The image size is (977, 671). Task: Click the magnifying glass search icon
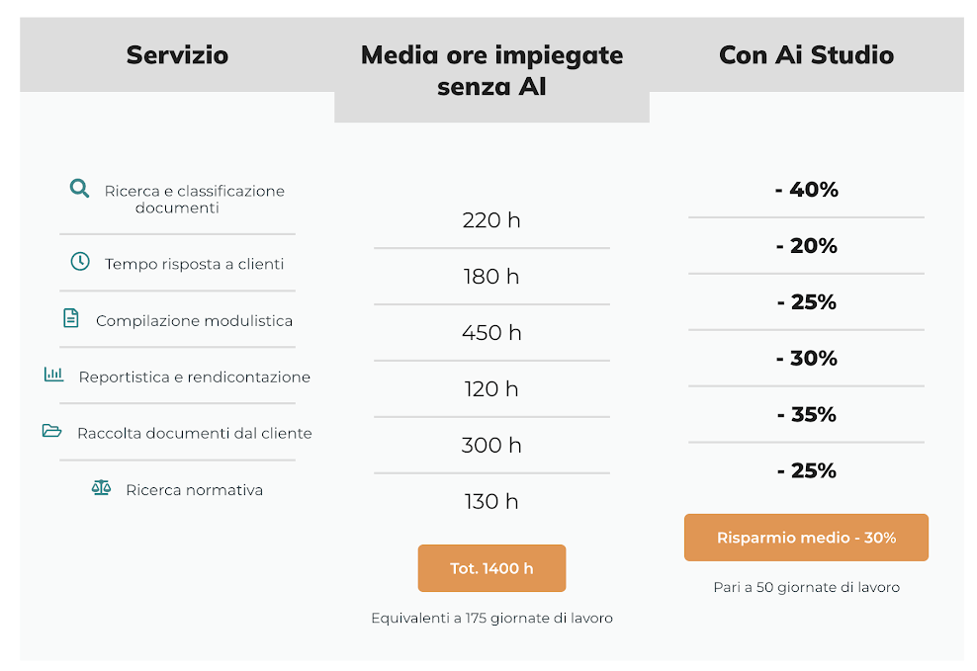tap(79, 188)
